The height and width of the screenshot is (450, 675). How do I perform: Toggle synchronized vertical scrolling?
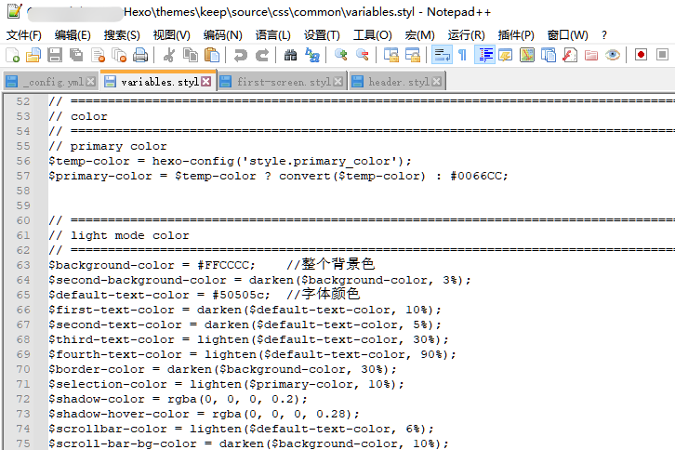(x=390, y=55)
